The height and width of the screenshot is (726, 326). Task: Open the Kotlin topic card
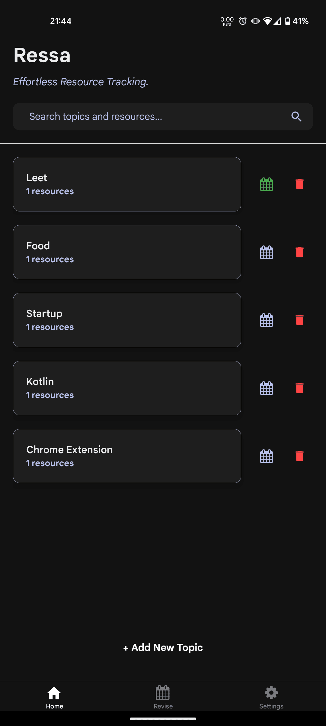coord(127,388)
